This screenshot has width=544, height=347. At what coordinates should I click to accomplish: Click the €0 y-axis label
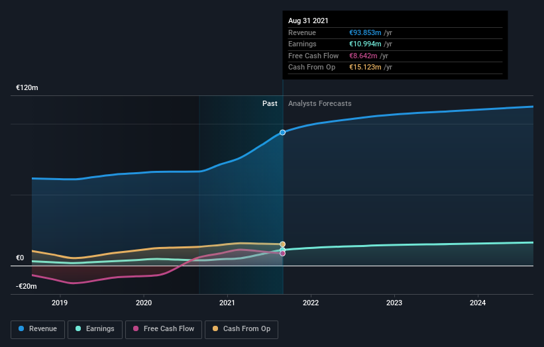20,258
